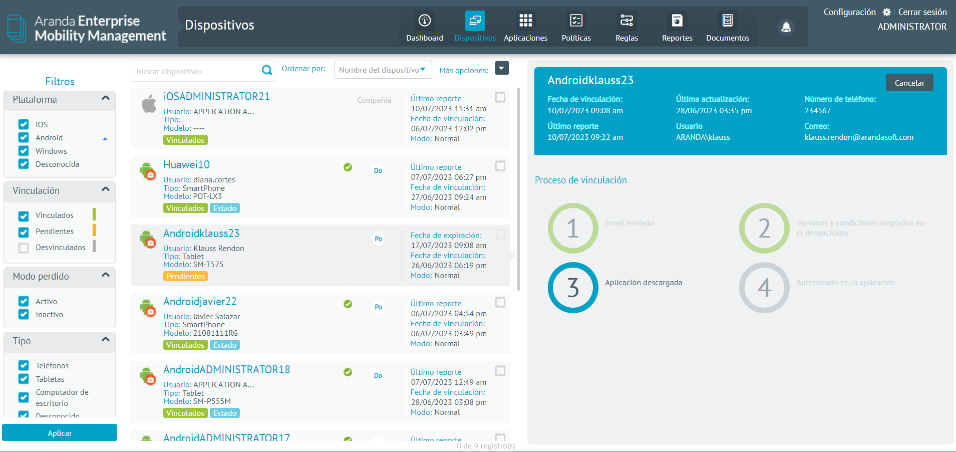Open the Aplicaciones grid icon
The image size is (956, 452).
[525, 21]
